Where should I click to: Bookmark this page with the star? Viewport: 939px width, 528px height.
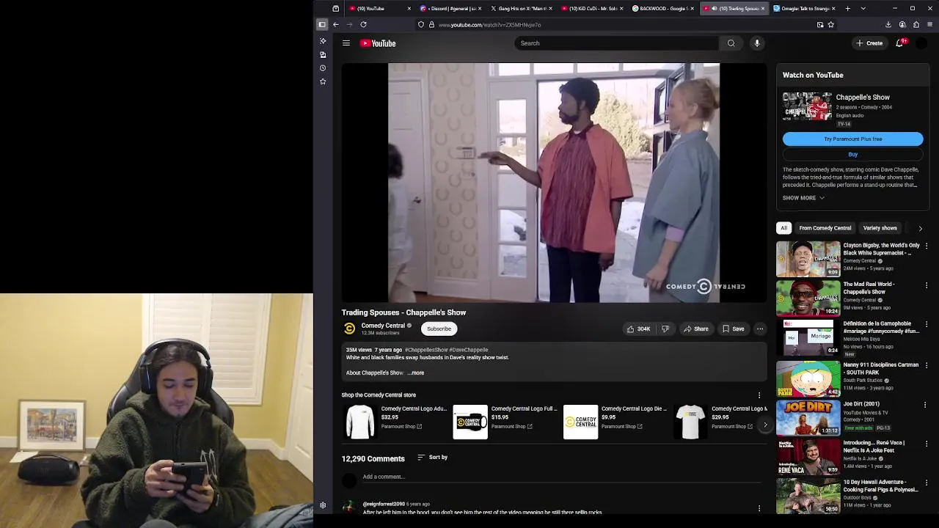(x=830, y=24)
